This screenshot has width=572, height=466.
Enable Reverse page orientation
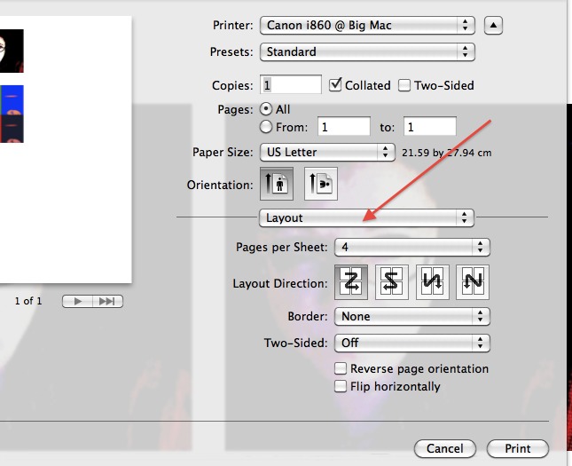pyautogui.click(x=341, y=368)
